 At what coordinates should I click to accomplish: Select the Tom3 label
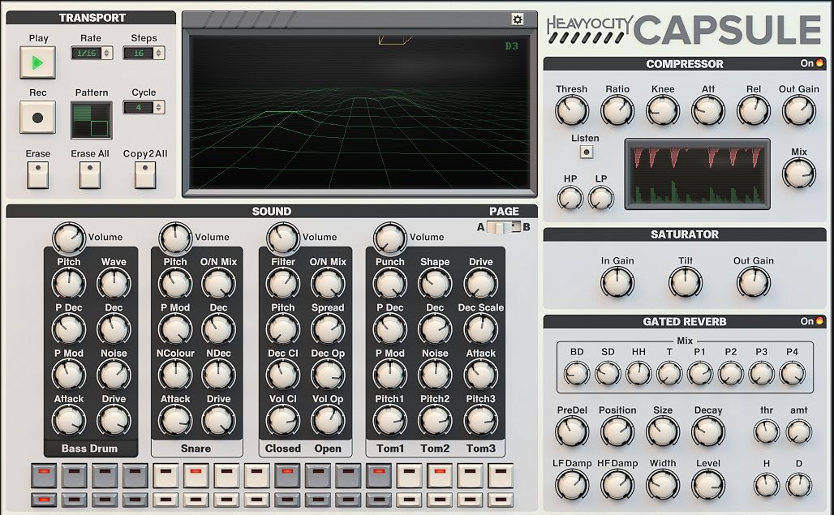pyautogui.click(x=481, y=448)
